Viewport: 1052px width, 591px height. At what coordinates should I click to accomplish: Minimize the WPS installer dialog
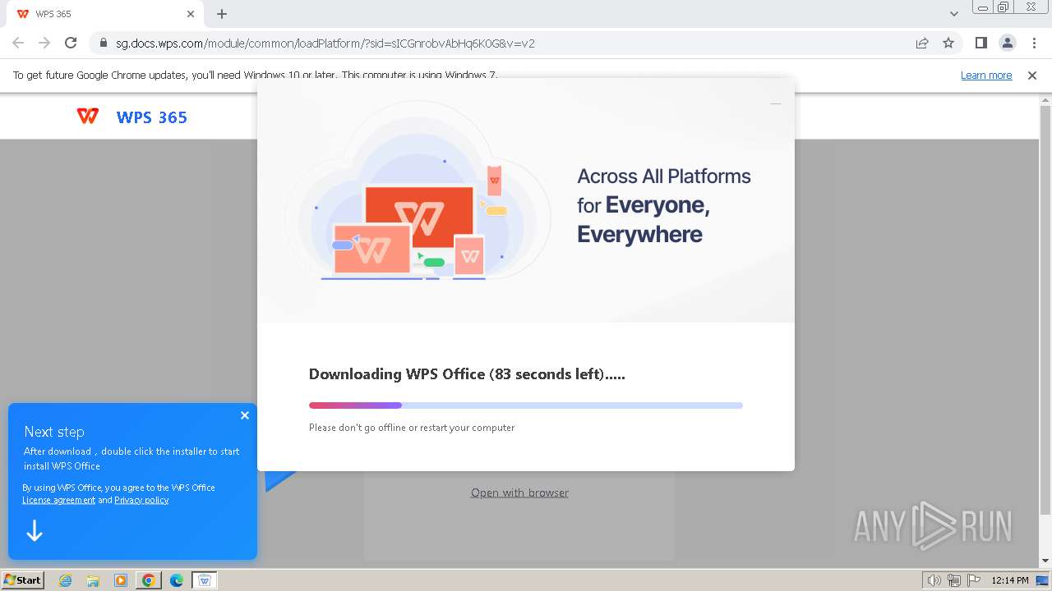[775, 103]
